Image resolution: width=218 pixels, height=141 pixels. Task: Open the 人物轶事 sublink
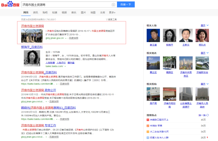[x=50, y=63]
